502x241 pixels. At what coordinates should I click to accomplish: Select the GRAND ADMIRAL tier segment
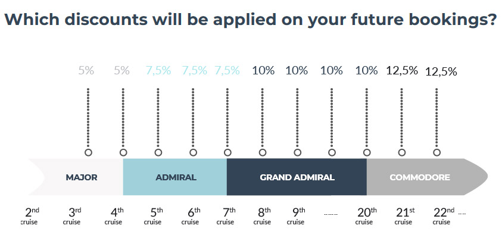click(x=297, y=177)
